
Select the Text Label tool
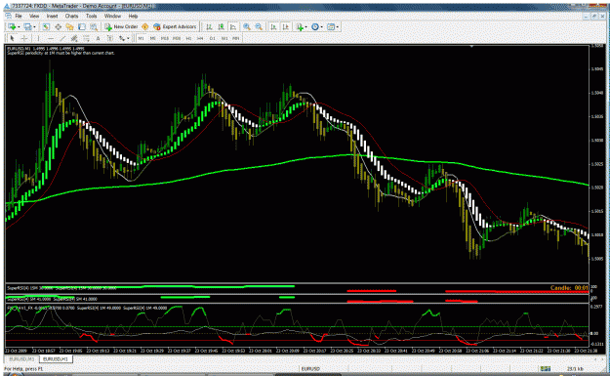pos(109,38)
